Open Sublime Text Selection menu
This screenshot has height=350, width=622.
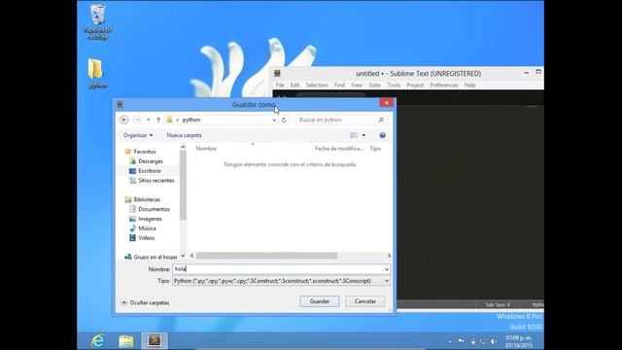coord(317,85)
